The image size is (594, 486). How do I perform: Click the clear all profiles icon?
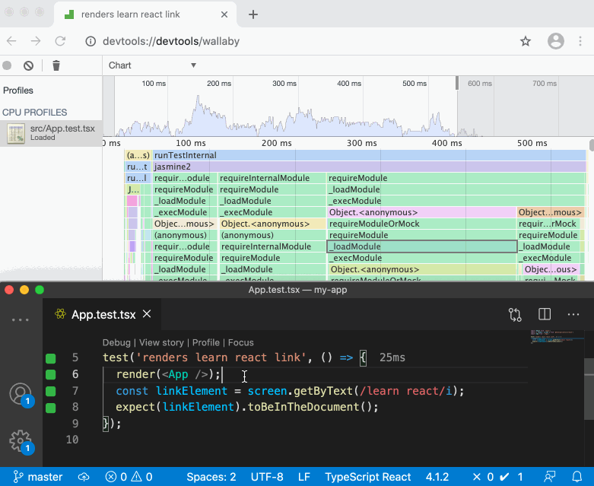28,65
